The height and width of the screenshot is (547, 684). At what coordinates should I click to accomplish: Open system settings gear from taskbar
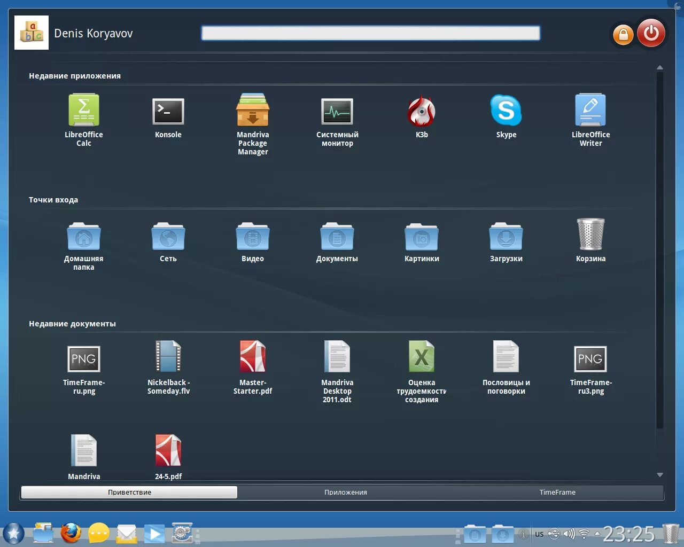pos(182,533)
